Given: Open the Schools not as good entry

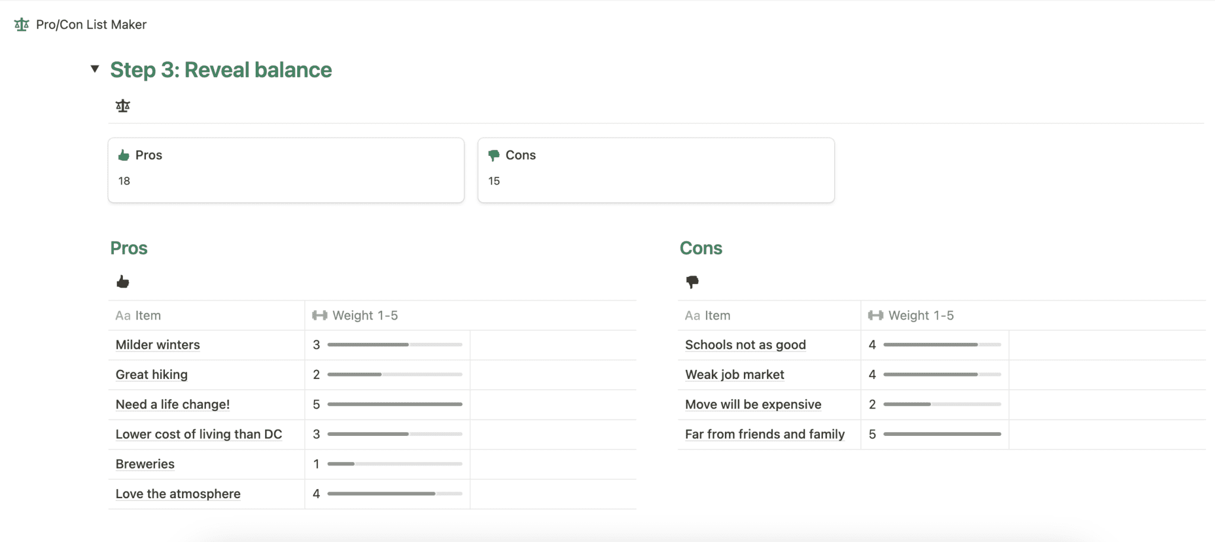Looking at the screenshot, I should pos(745,345).
